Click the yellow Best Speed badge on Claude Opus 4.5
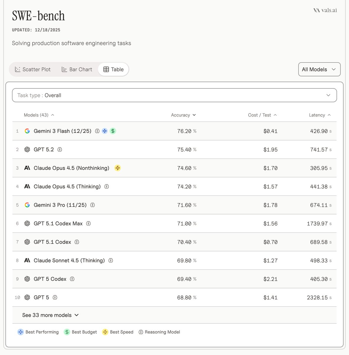The image size is (349, 355). [x=118, y=168]
